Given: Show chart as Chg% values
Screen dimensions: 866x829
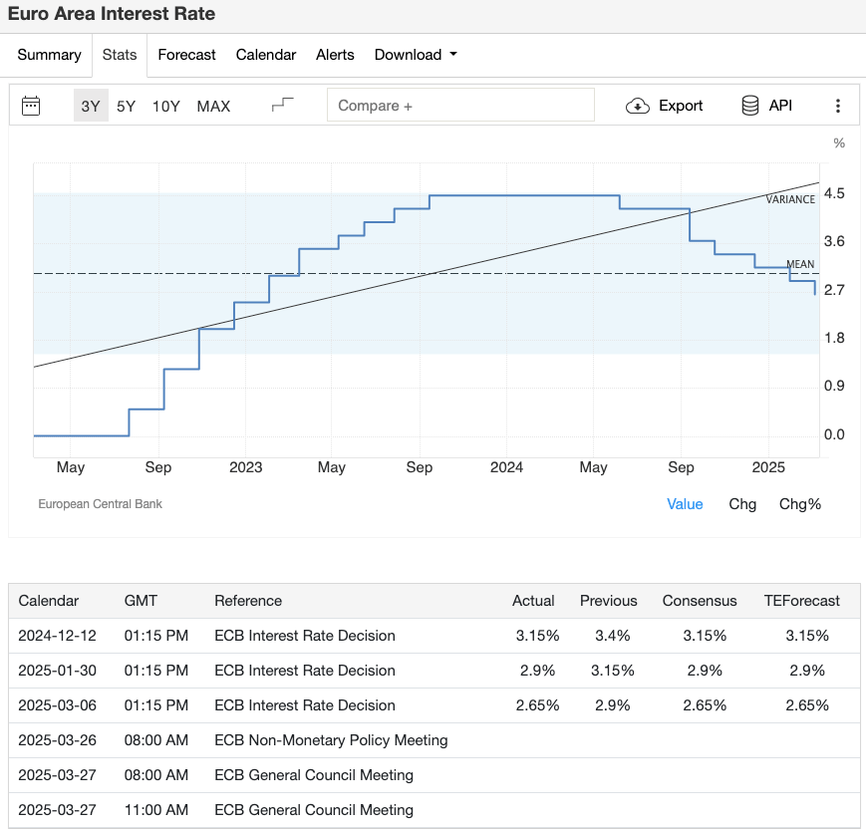Looking at the screenshot, I should pyautogui.click(x=799, y=504).
